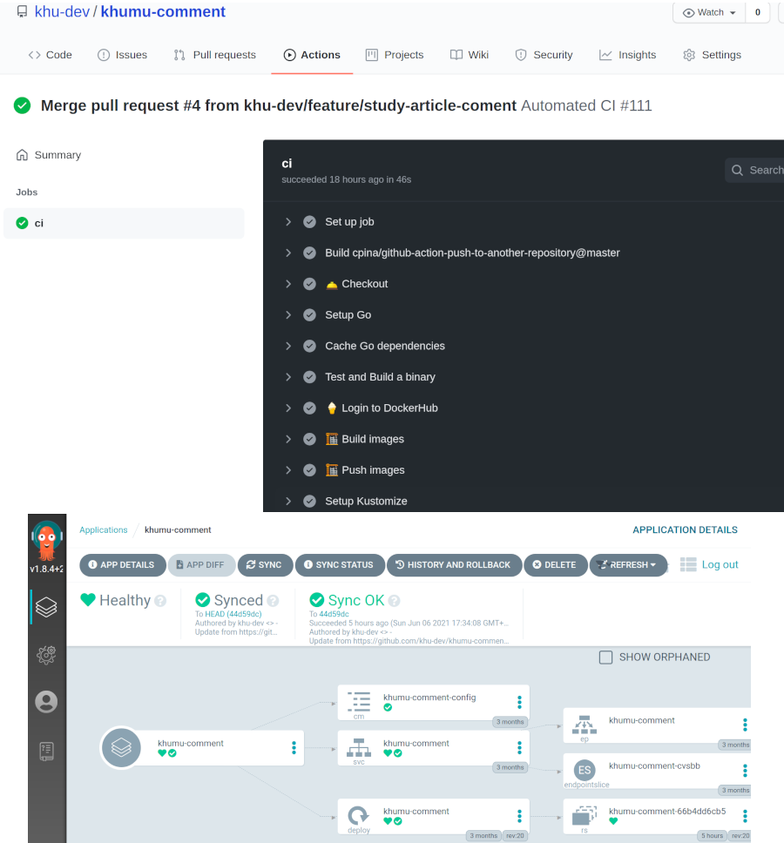The width and height of the screenshot is (784, 843).
Task: Open the kebab menu of khumu-comment svc node
Action: click(519, 747)
